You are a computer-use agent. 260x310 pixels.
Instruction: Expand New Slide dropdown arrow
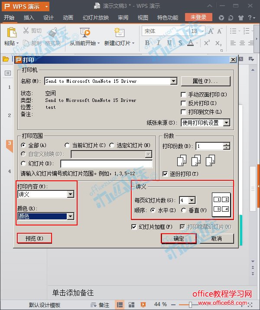[133, 43]
